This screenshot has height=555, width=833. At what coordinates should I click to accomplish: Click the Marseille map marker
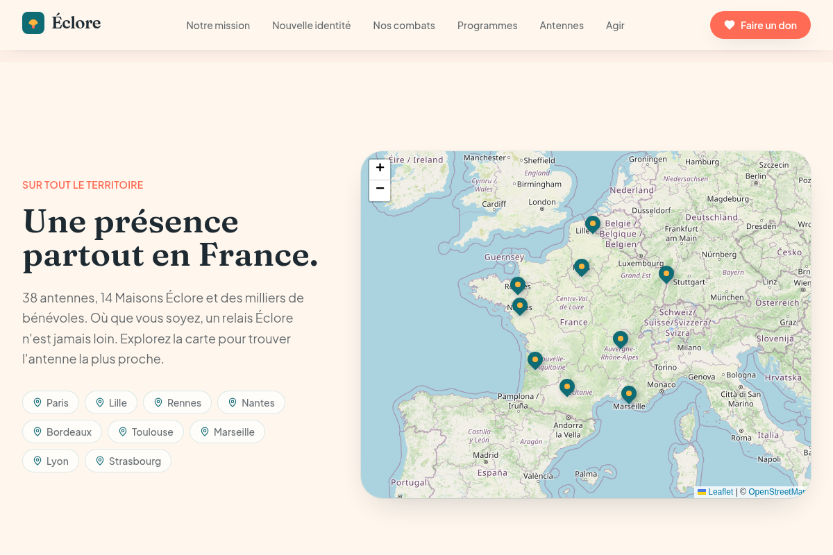629,395
